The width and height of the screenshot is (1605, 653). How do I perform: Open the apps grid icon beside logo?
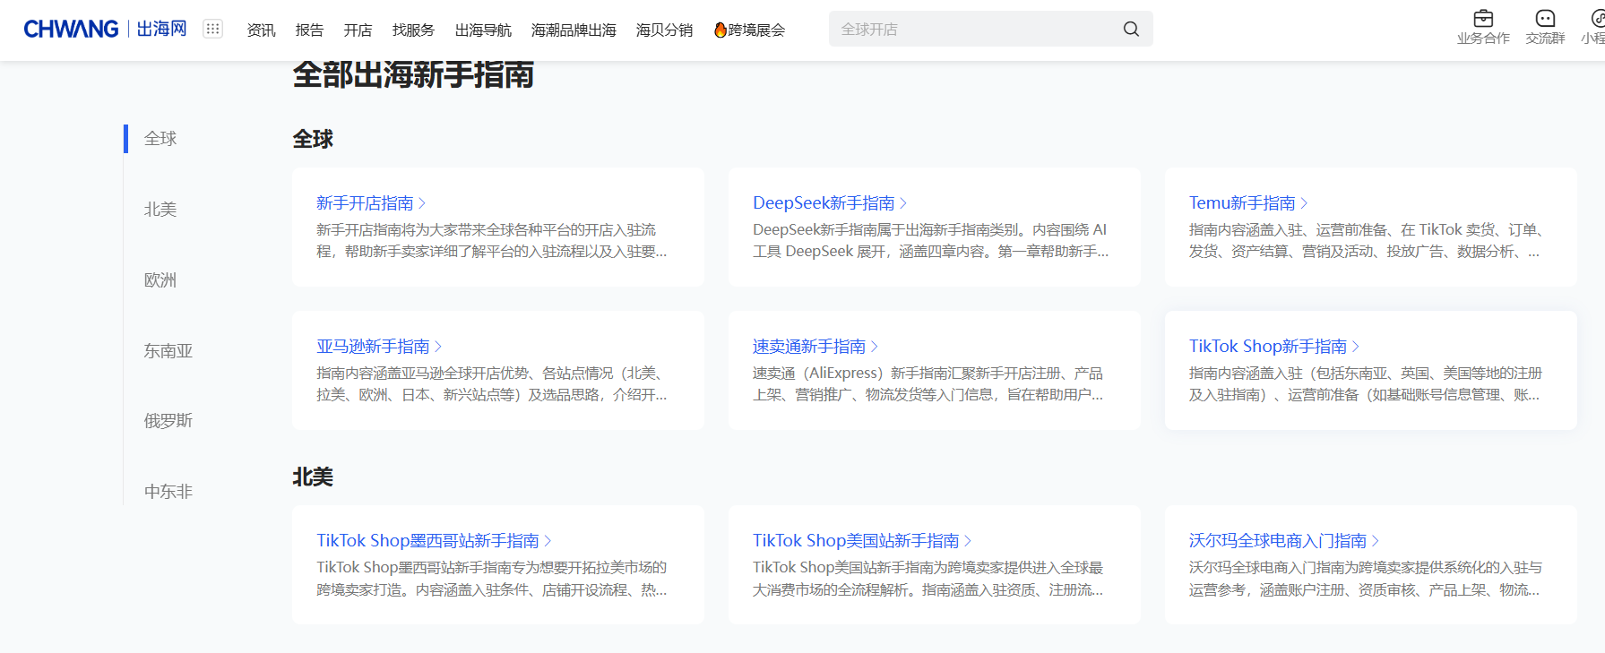coord(212,29)
